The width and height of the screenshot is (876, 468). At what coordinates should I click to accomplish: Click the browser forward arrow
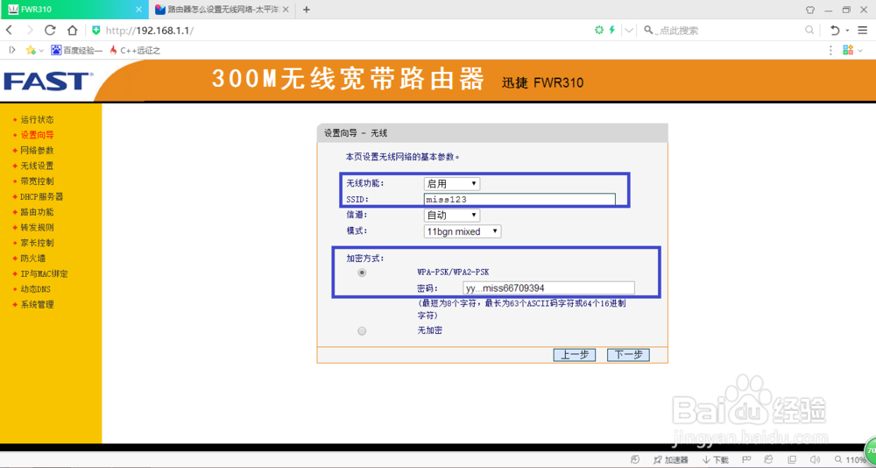pyautogui.click(x=30, y=30)
